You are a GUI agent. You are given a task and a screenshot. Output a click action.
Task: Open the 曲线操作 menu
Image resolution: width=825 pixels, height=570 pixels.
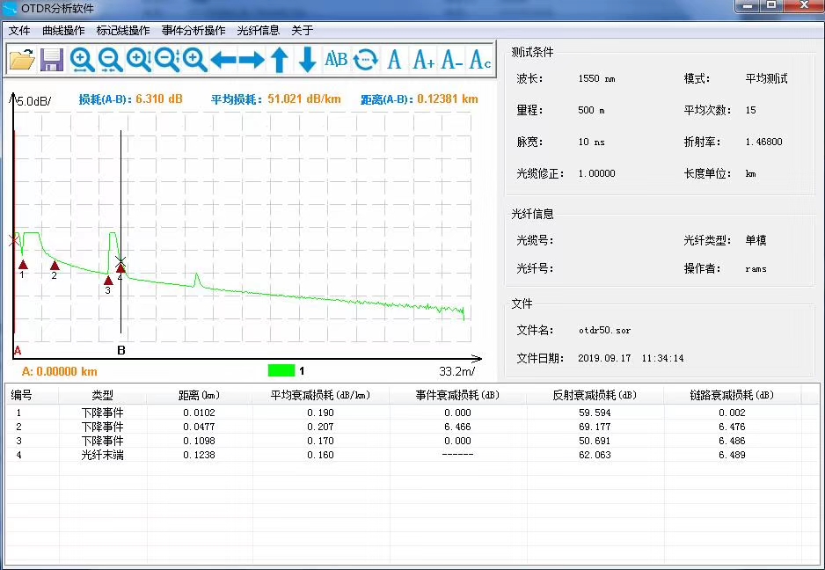pos(63,30)
